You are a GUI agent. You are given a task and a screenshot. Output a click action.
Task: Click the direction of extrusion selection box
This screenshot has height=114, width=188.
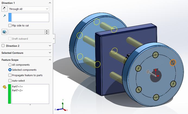30,17
